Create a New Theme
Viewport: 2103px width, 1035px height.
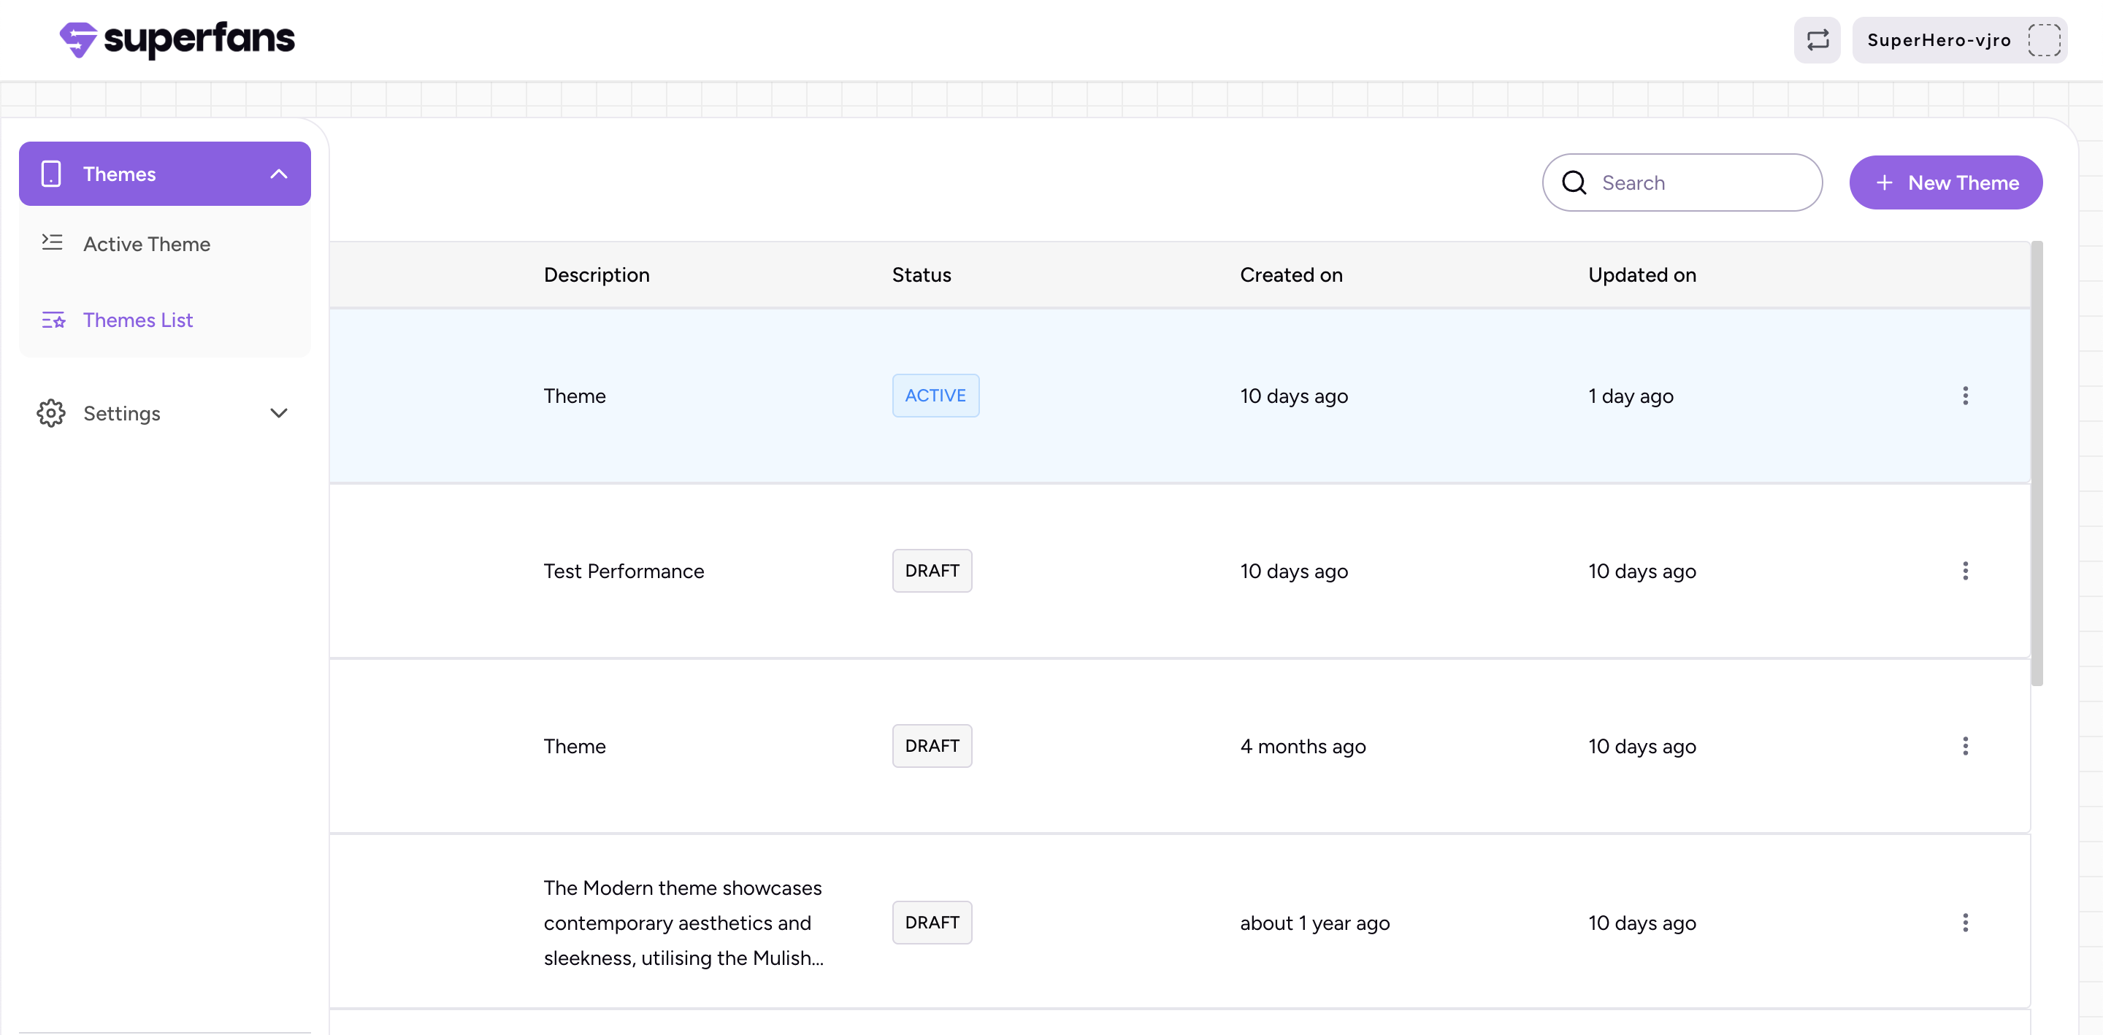coord(1945,182)
